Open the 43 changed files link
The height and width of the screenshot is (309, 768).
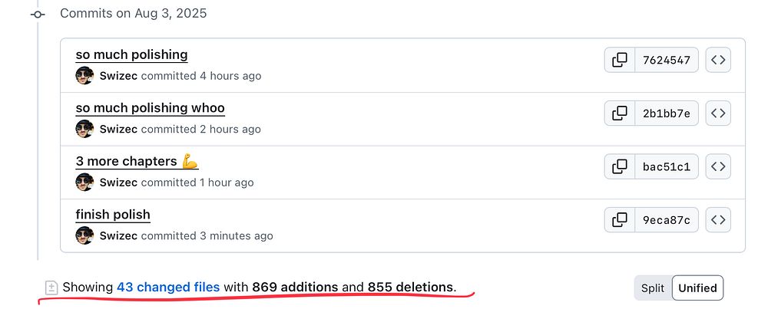point(168,287)
